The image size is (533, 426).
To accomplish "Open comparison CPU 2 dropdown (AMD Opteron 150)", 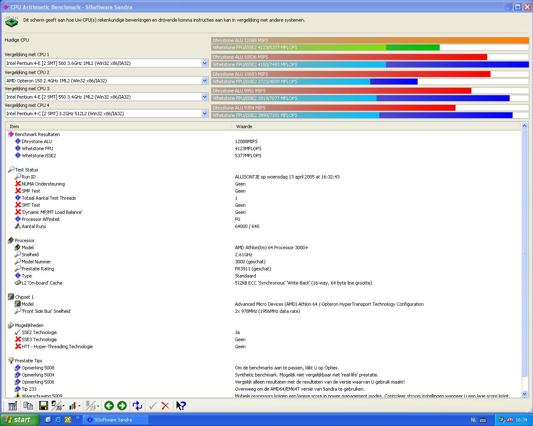I will coord(204,81).
